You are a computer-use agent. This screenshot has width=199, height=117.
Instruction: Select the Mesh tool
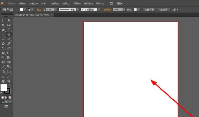tap(3, 62)
